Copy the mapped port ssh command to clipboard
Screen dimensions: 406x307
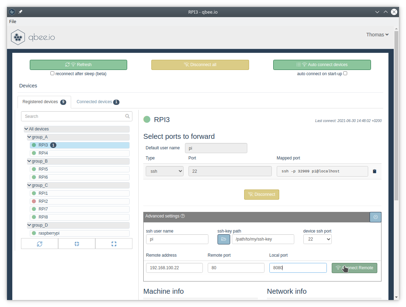coord(374,171)
